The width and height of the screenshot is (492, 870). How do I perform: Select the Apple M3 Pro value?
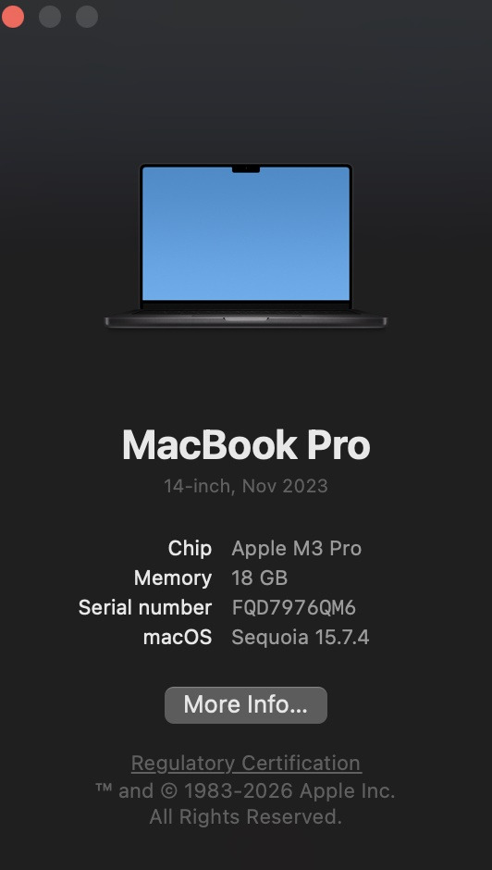pos(296,548)
